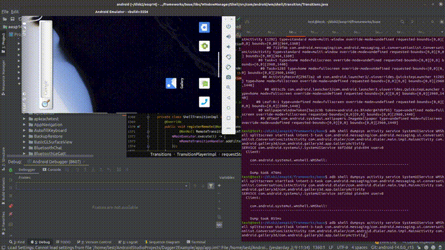
Task: Open the Debug tool window button
Action: 41,242
